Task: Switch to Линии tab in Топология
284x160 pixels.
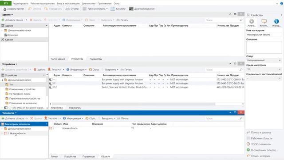Action: point(54,156)
